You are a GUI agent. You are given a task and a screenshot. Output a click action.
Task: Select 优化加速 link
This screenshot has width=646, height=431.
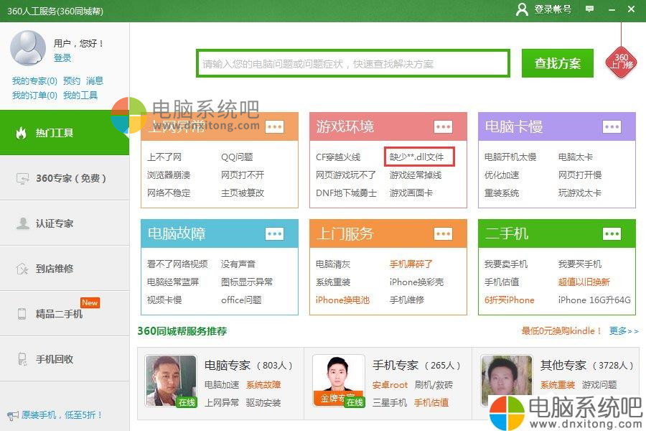pos(502,175)
